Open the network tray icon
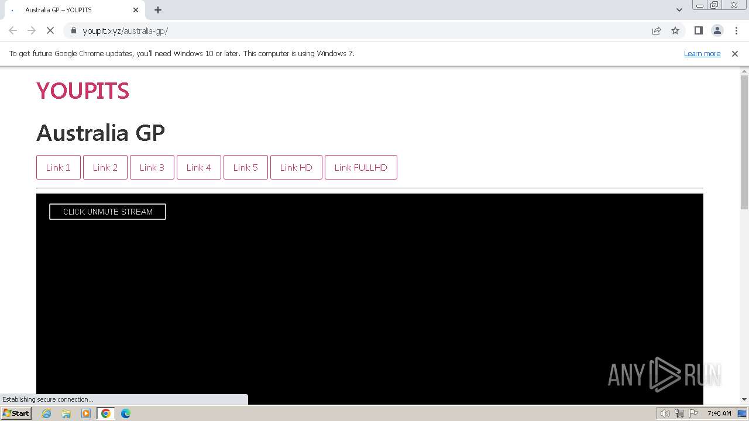749x421 pixels. [x=679, y=413]
